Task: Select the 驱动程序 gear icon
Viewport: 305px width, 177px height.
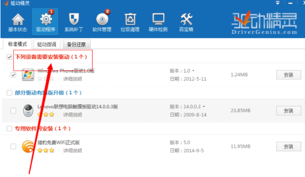Action: [46, 20]
